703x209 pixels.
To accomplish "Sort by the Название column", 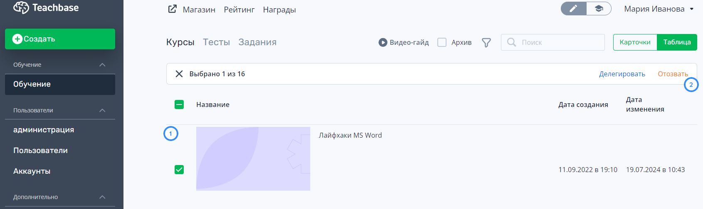I will point(213,104).
